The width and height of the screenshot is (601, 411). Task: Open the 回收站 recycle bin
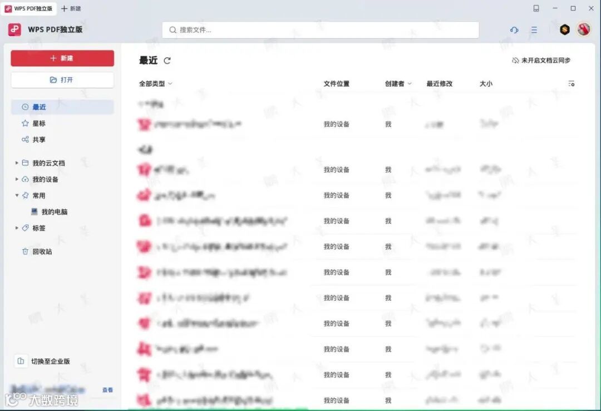pos(42,251)
